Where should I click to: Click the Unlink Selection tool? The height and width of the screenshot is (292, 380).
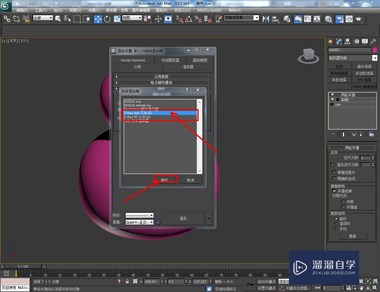pyautogui.click(x=17, y=19)
